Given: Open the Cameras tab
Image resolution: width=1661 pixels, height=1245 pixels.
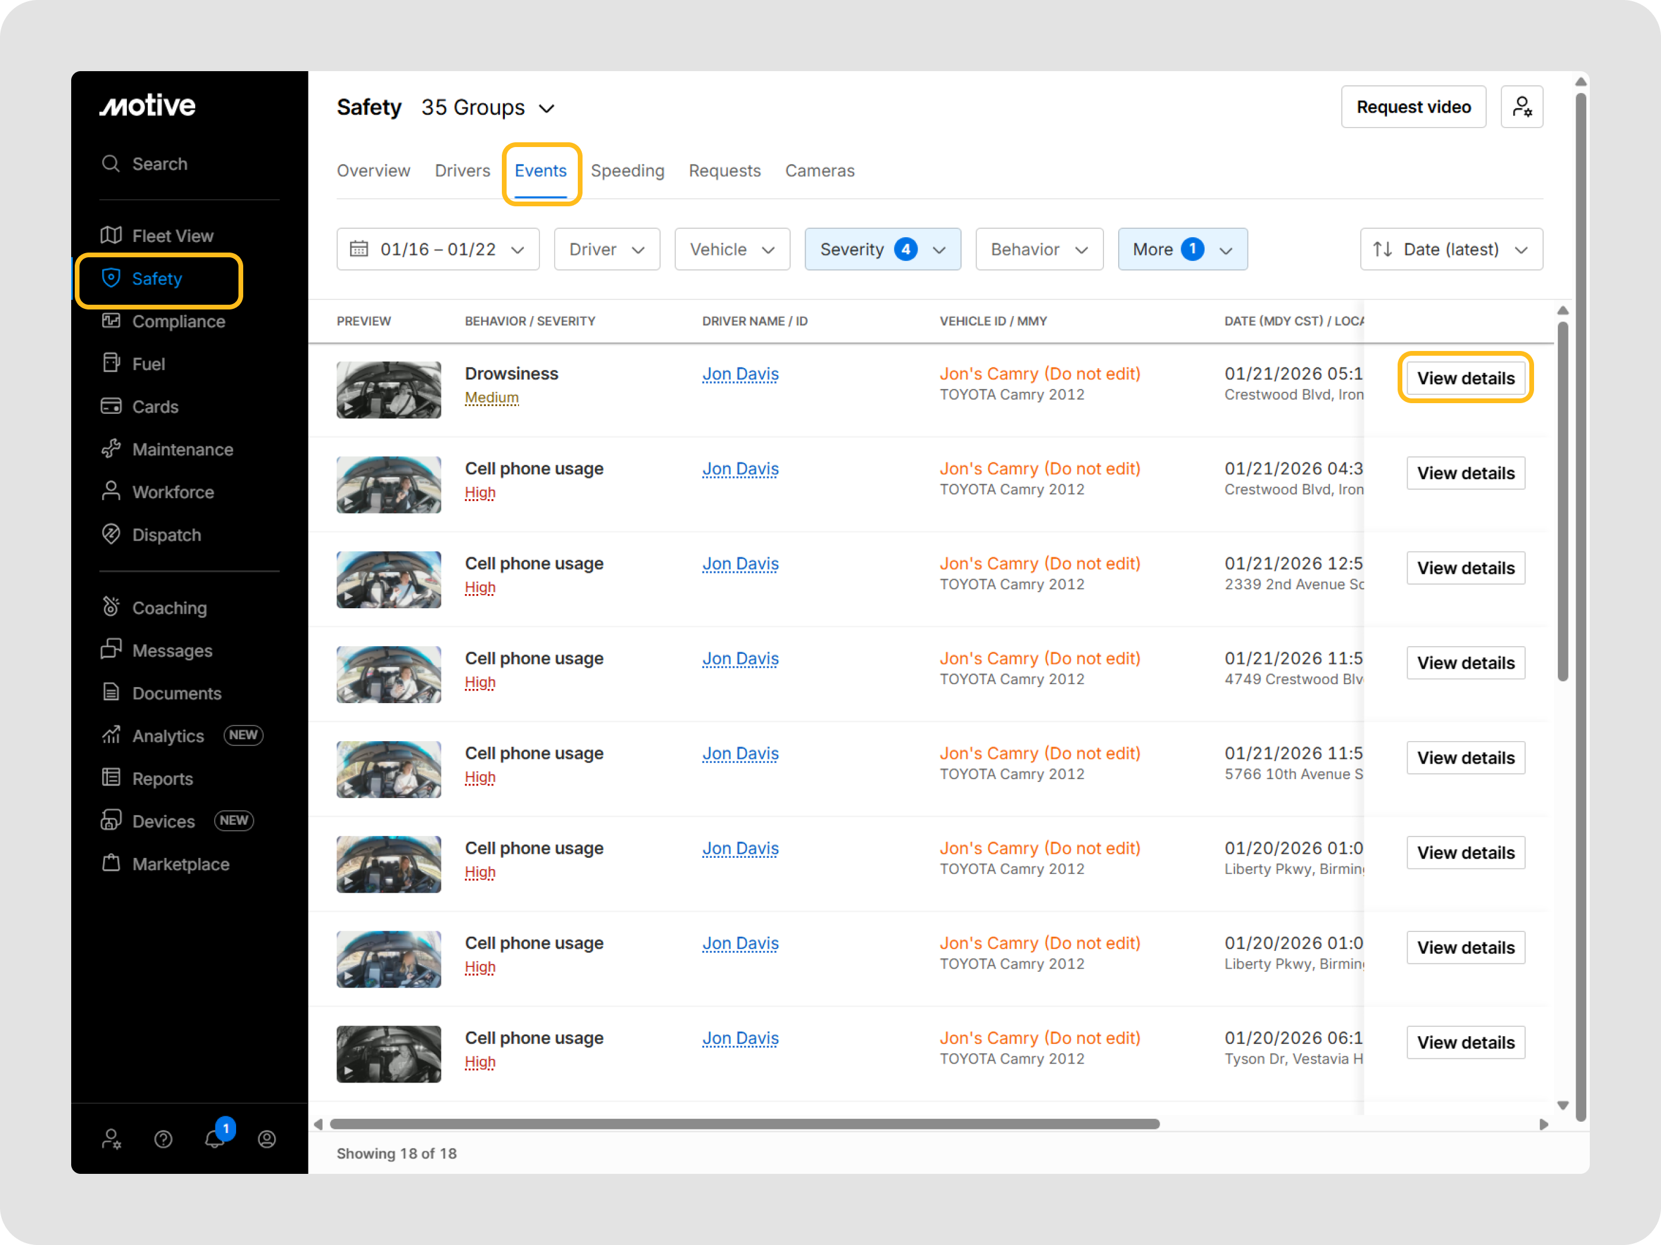Looking at the screenshot, I should click(819, 170).
